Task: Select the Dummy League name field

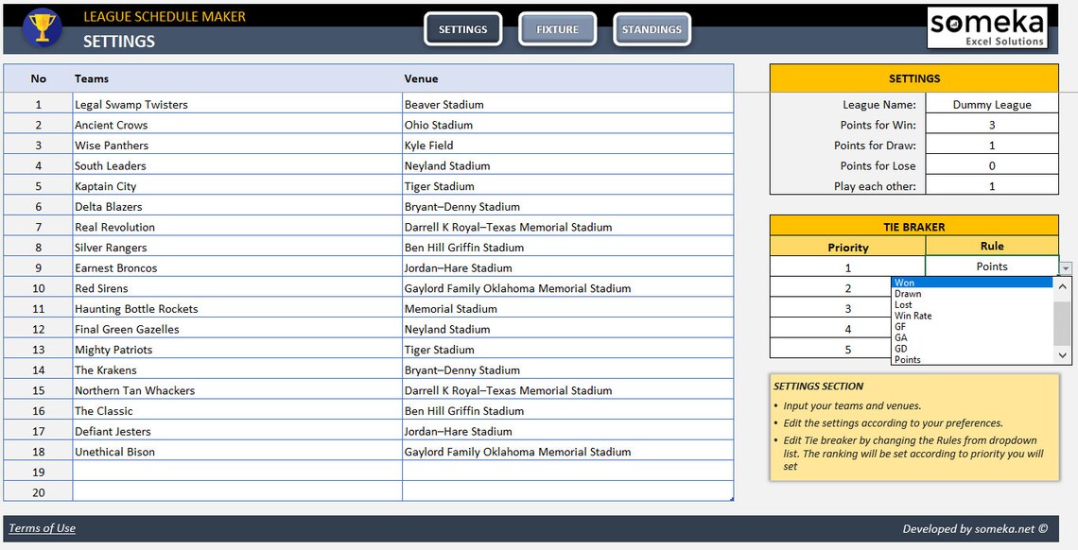Action: pos(991,104)
